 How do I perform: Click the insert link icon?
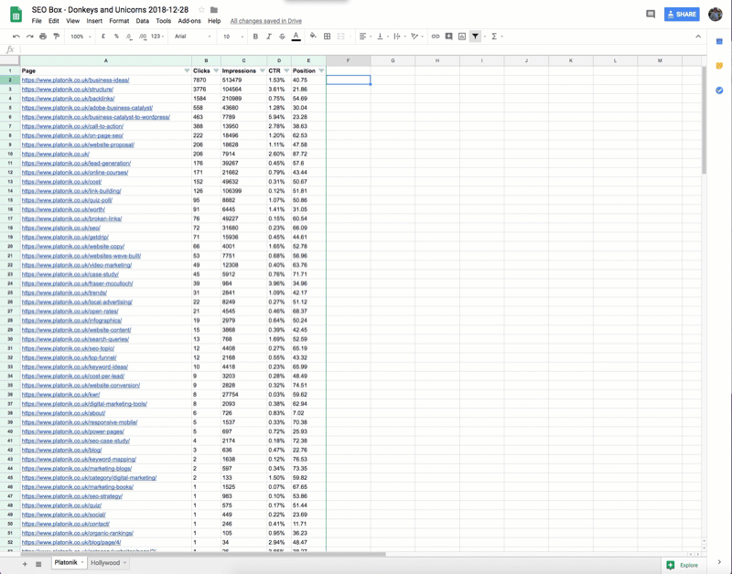click(x=436, y=37)
